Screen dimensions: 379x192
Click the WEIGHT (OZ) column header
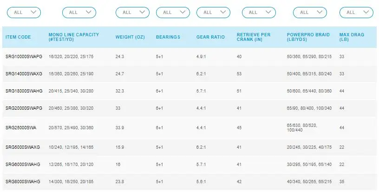[130, 37]
